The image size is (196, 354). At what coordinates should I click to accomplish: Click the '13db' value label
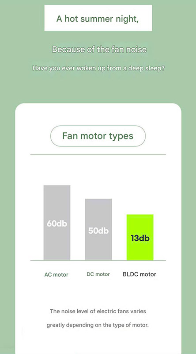(140, 238)
